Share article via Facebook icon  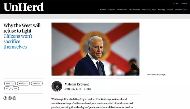(5, 98)
